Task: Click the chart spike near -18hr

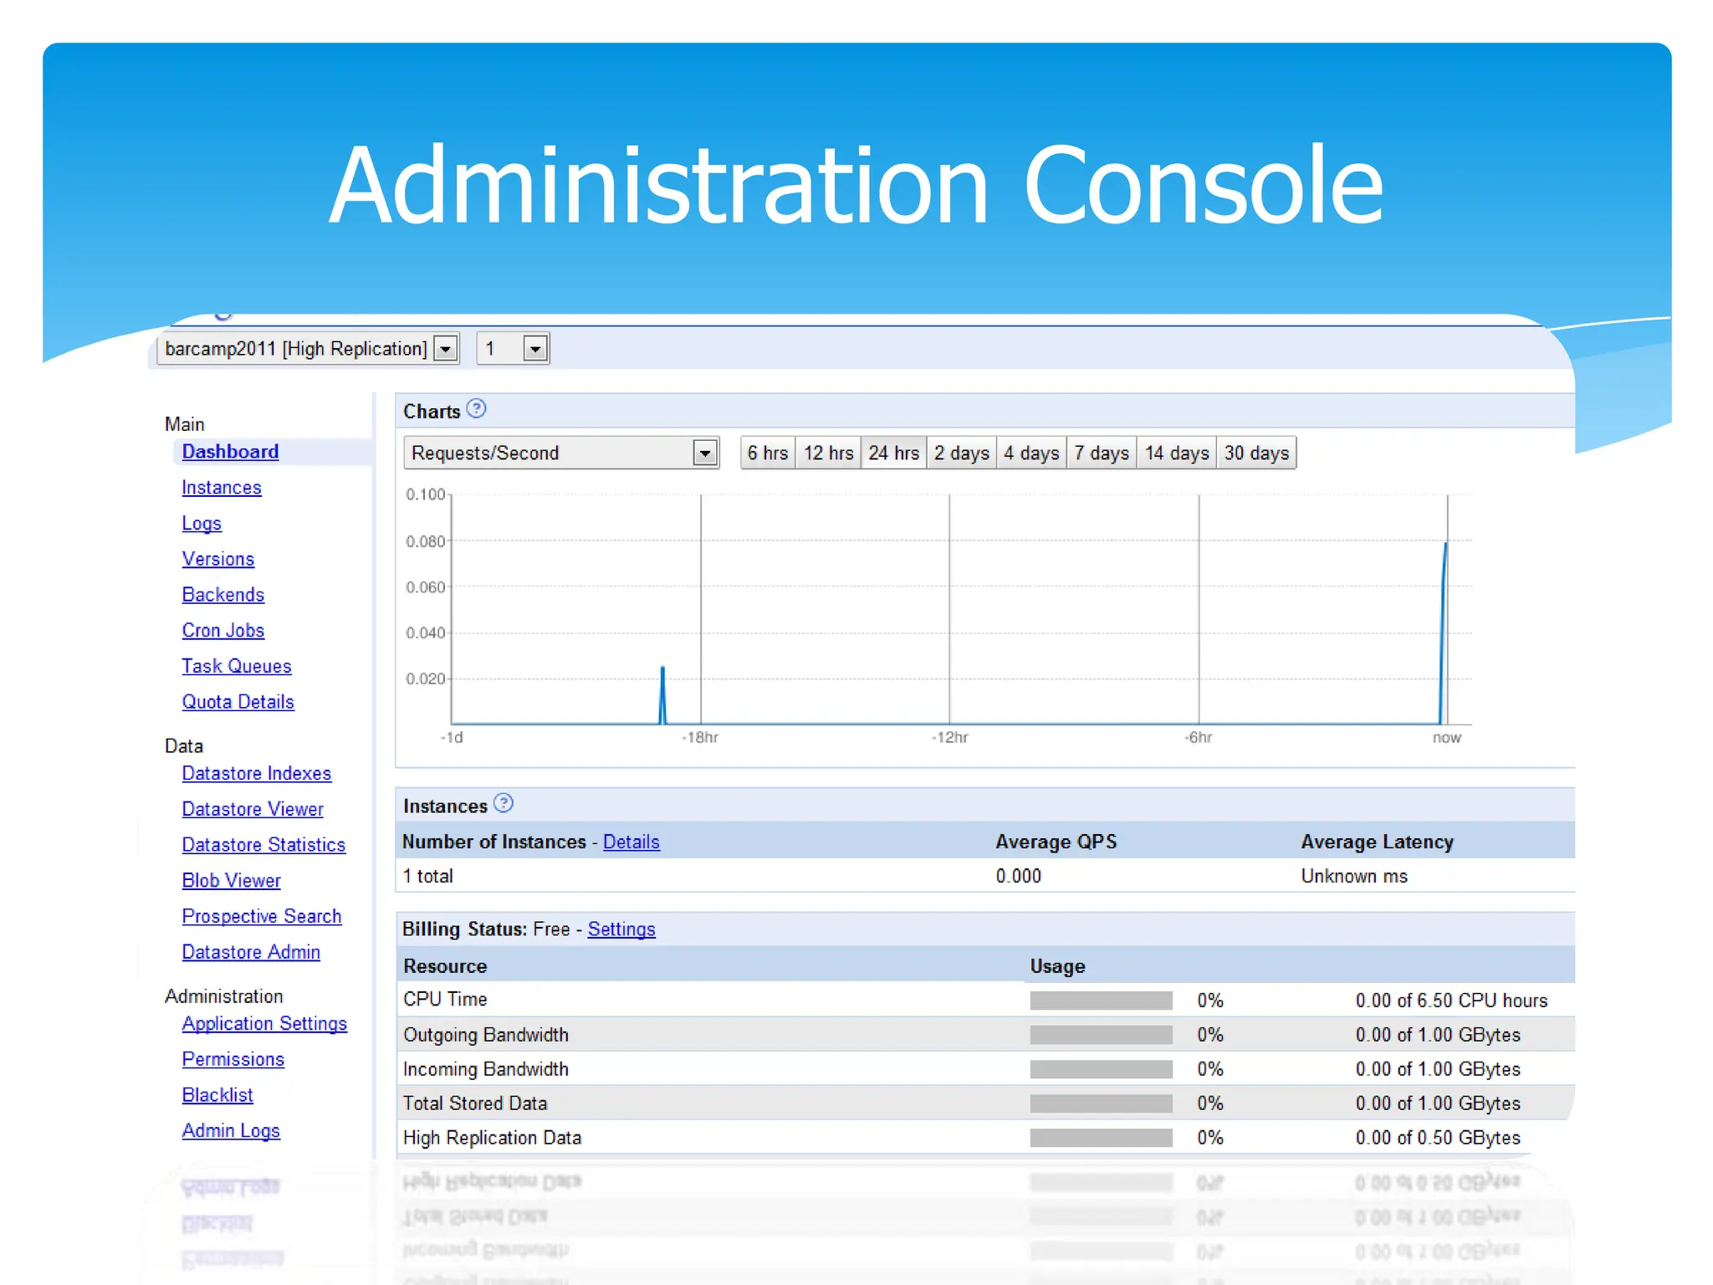Action: tap(662, 696)
